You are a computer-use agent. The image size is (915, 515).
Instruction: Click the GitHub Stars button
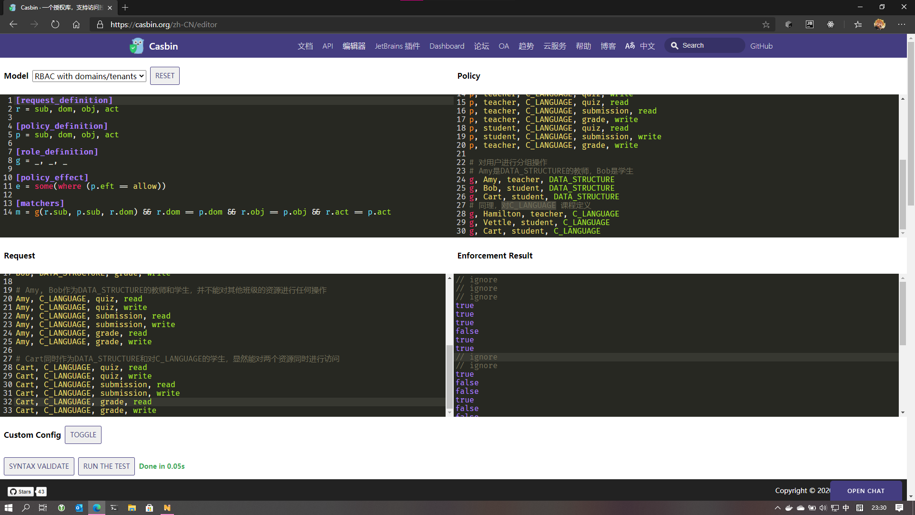pyautogui.click(x=20, y=492)
